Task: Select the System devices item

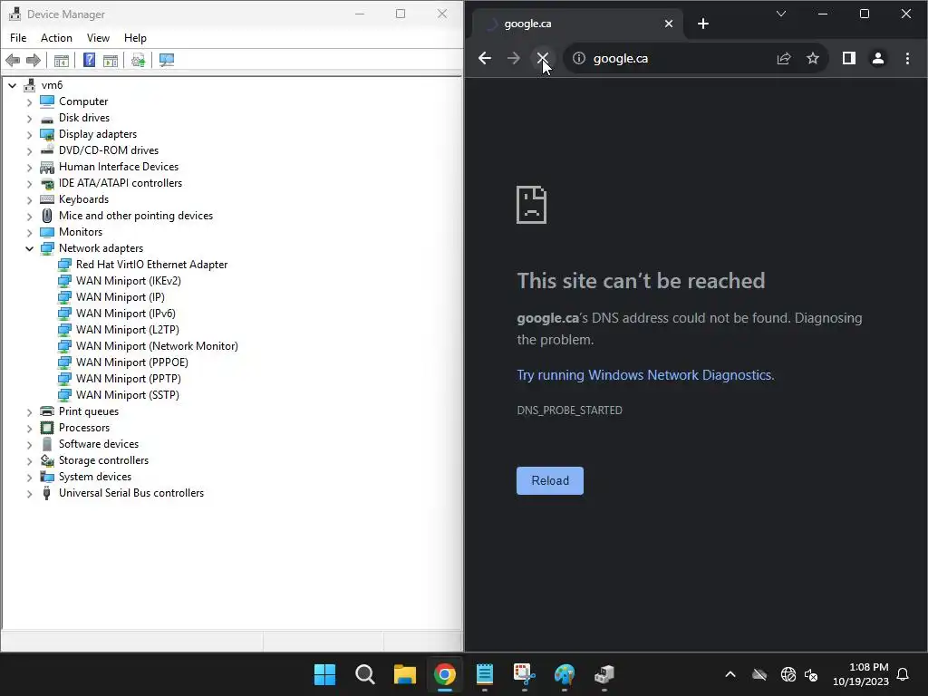Action: pos(94,477)
